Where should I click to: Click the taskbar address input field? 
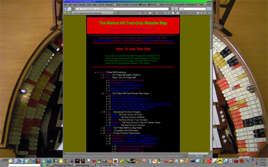(x=24, y=165)
